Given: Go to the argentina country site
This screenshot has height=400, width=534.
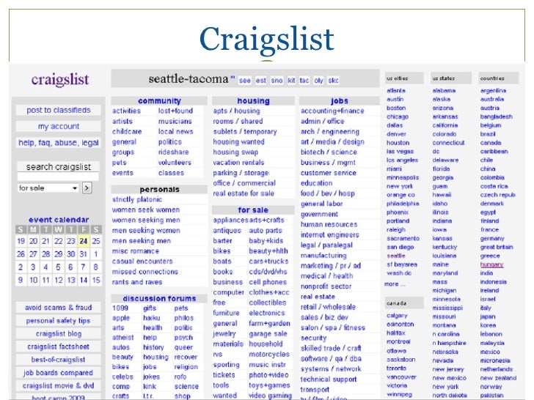Looking at the screenshot, I should tap(493, 91).
